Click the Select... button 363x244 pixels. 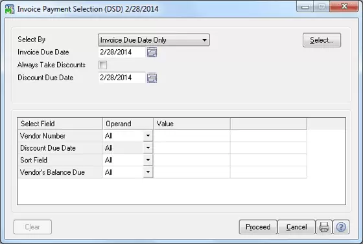322,40
